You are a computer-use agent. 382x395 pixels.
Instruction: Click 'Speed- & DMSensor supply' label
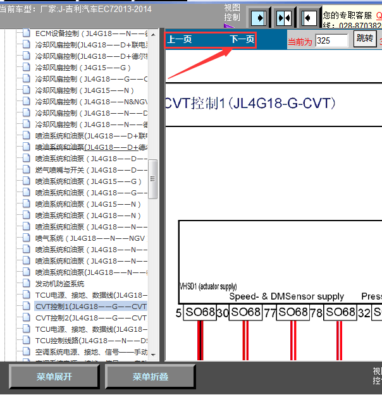point(286,296)
